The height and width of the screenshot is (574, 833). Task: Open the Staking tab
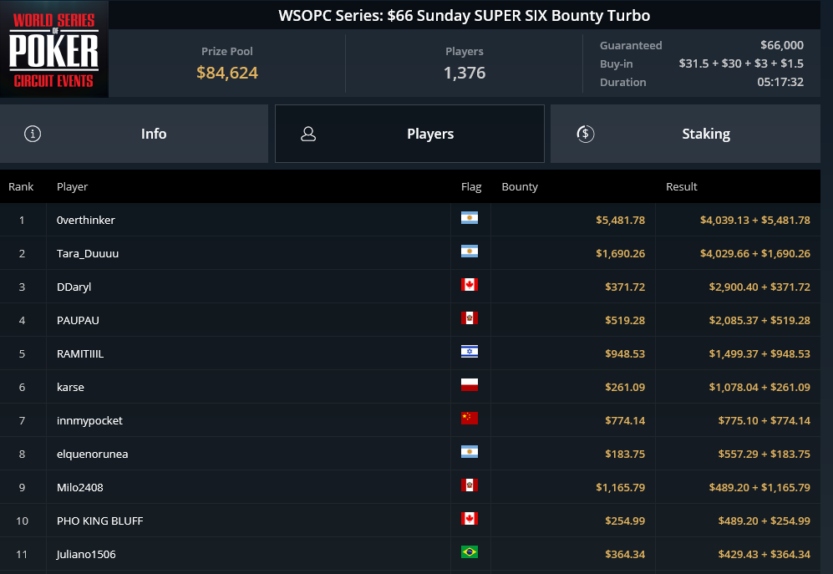685,134
